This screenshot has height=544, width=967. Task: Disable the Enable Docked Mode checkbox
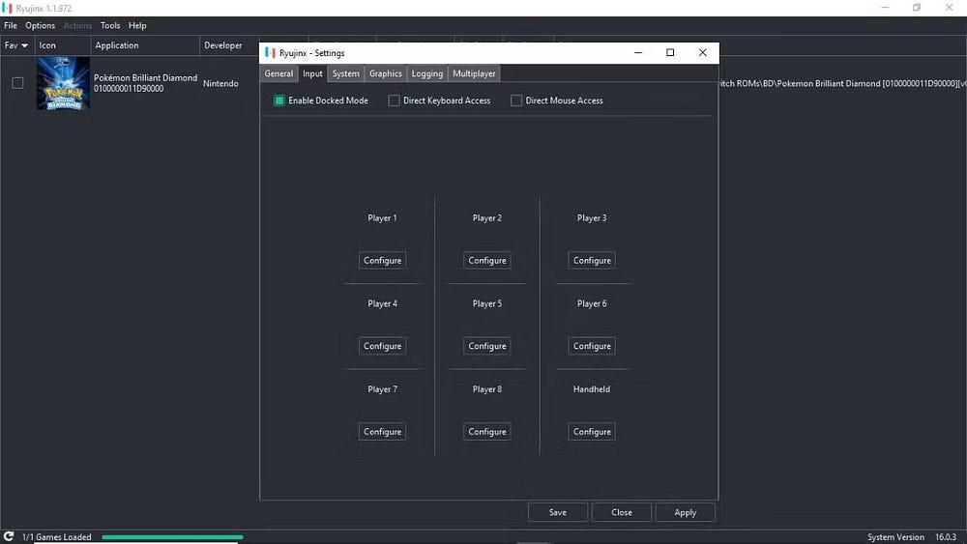tap(279, 100)
